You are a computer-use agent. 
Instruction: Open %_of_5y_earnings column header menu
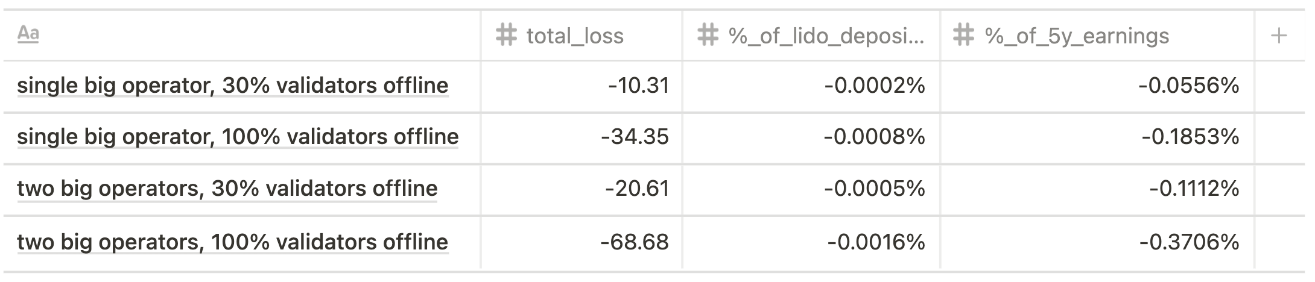pos(1097,35)
